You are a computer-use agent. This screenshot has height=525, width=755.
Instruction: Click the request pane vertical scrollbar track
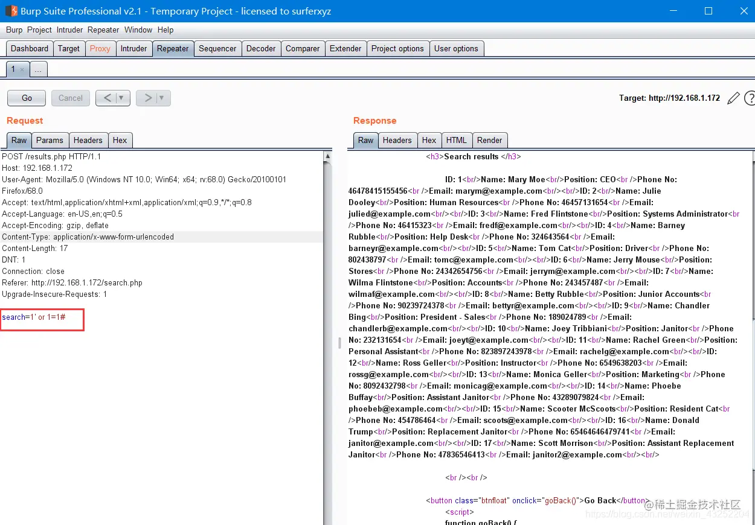click(328, 344)
